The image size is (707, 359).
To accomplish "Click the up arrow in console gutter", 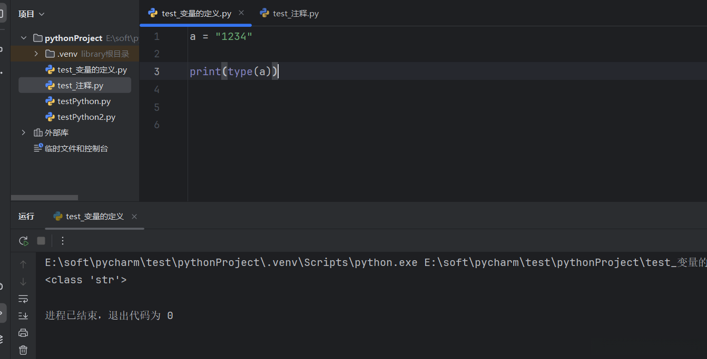I will 23,264.
